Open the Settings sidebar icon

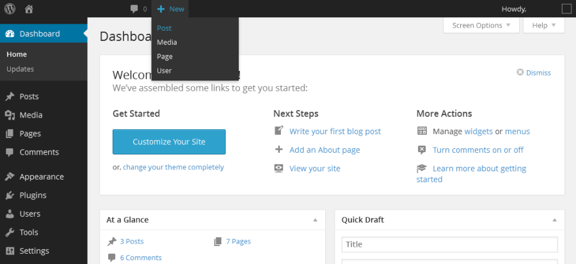(x=10, y=251)
